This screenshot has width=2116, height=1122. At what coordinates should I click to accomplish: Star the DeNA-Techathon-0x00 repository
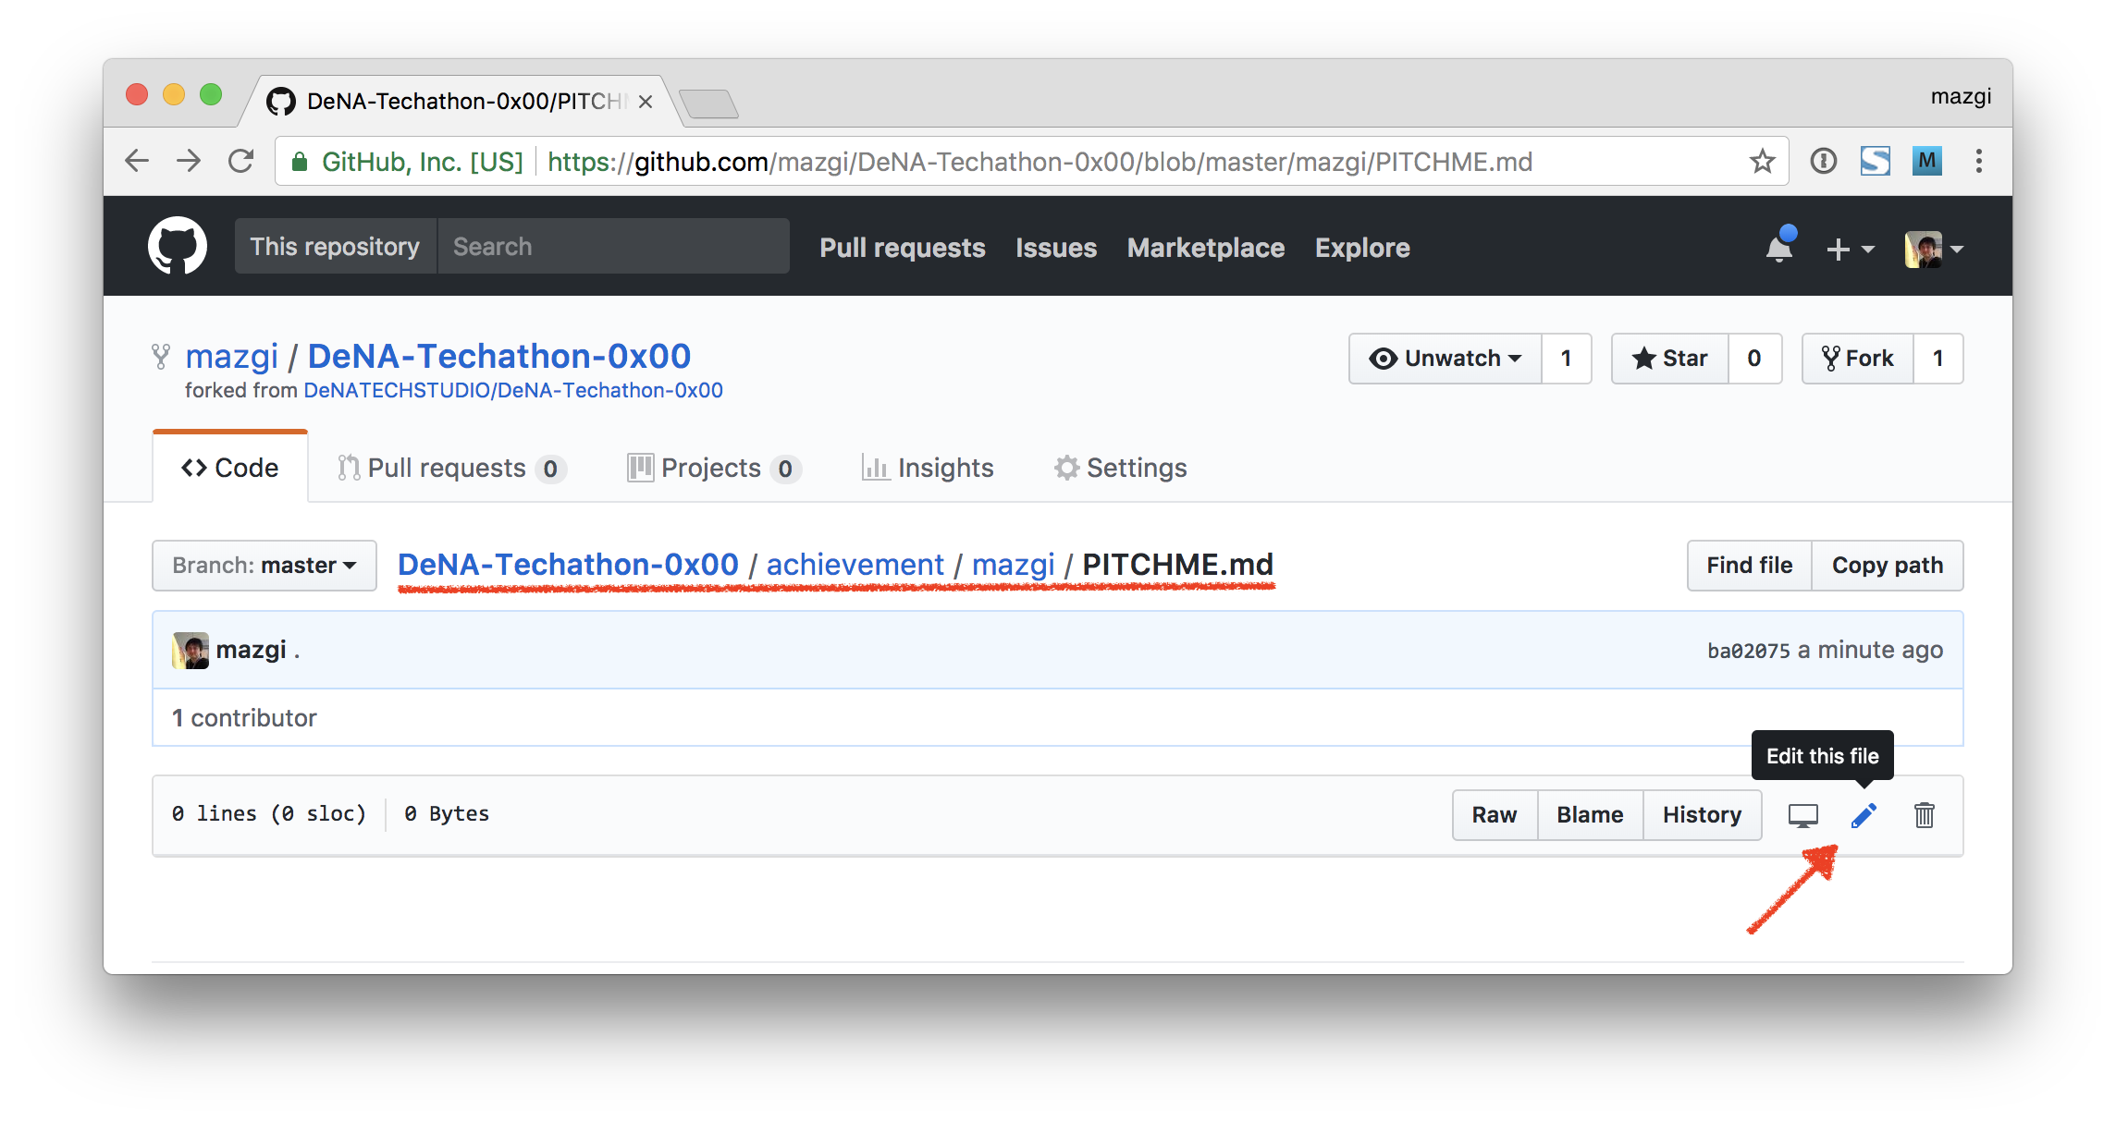pos(1670,359)
